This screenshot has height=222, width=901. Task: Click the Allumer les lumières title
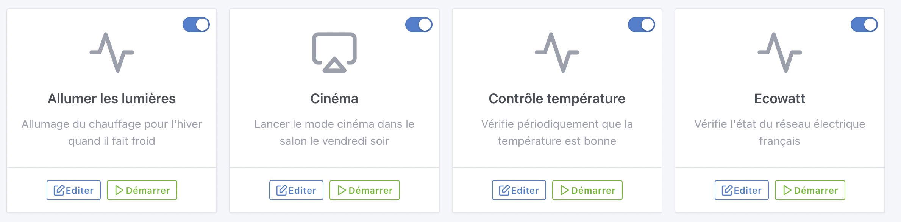click(x=112, y=99)
